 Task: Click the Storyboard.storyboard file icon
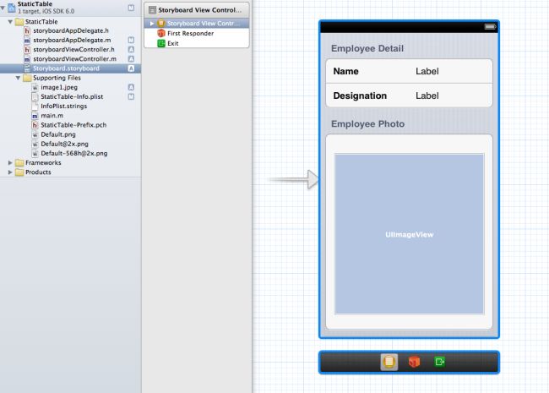click(x=27, y=68)
